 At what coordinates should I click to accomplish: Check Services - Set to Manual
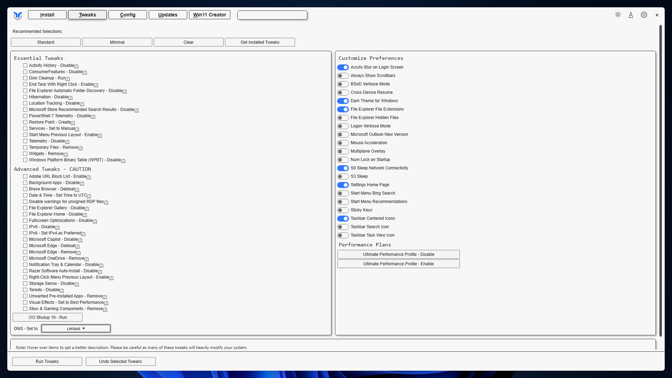point(25,128)
